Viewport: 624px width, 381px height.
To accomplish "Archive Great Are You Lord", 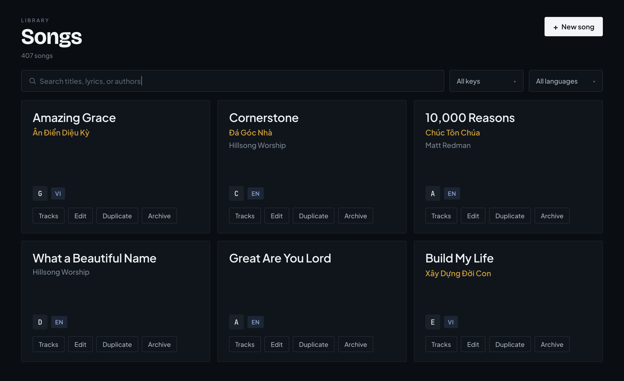I will click(356, 344).
